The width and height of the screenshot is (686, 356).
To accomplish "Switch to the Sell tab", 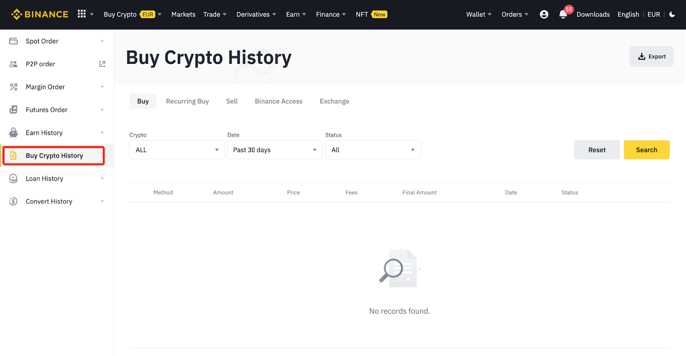I will (232, 101).
